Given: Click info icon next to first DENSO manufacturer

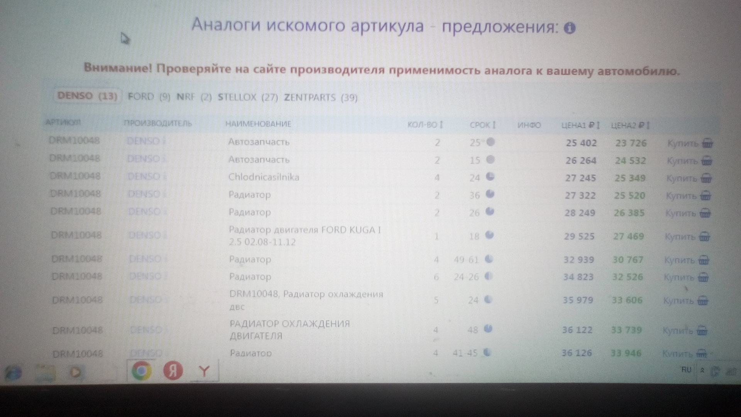Looking at the screenshot, I should tap(164, 142).
